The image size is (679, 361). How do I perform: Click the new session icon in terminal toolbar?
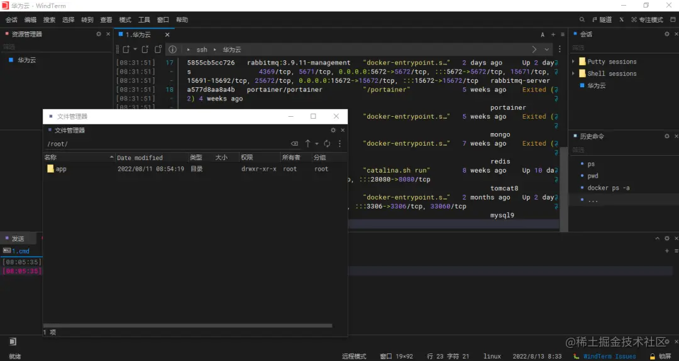tap(126, 50)
